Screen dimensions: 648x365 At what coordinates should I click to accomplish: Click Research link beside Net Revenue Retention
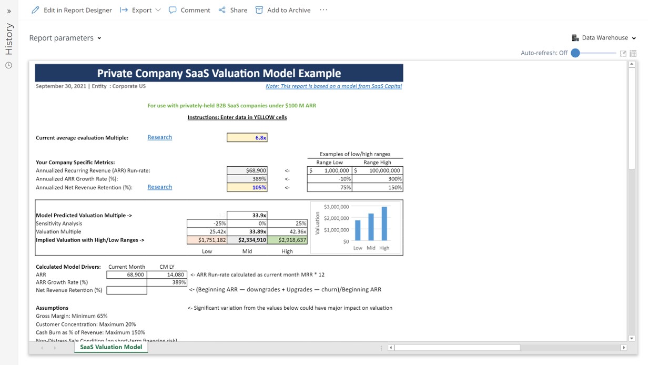point(159,187)
